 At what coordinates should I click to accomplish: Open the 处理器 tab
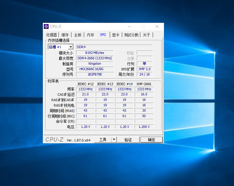pos(51,35)
